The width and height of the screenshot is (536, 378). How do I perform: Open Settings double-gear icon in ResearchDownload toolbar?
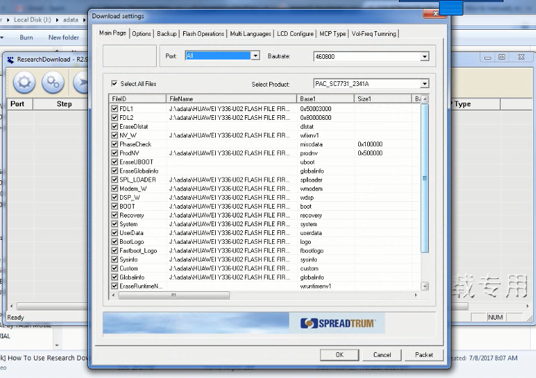[x=53, y=82]
